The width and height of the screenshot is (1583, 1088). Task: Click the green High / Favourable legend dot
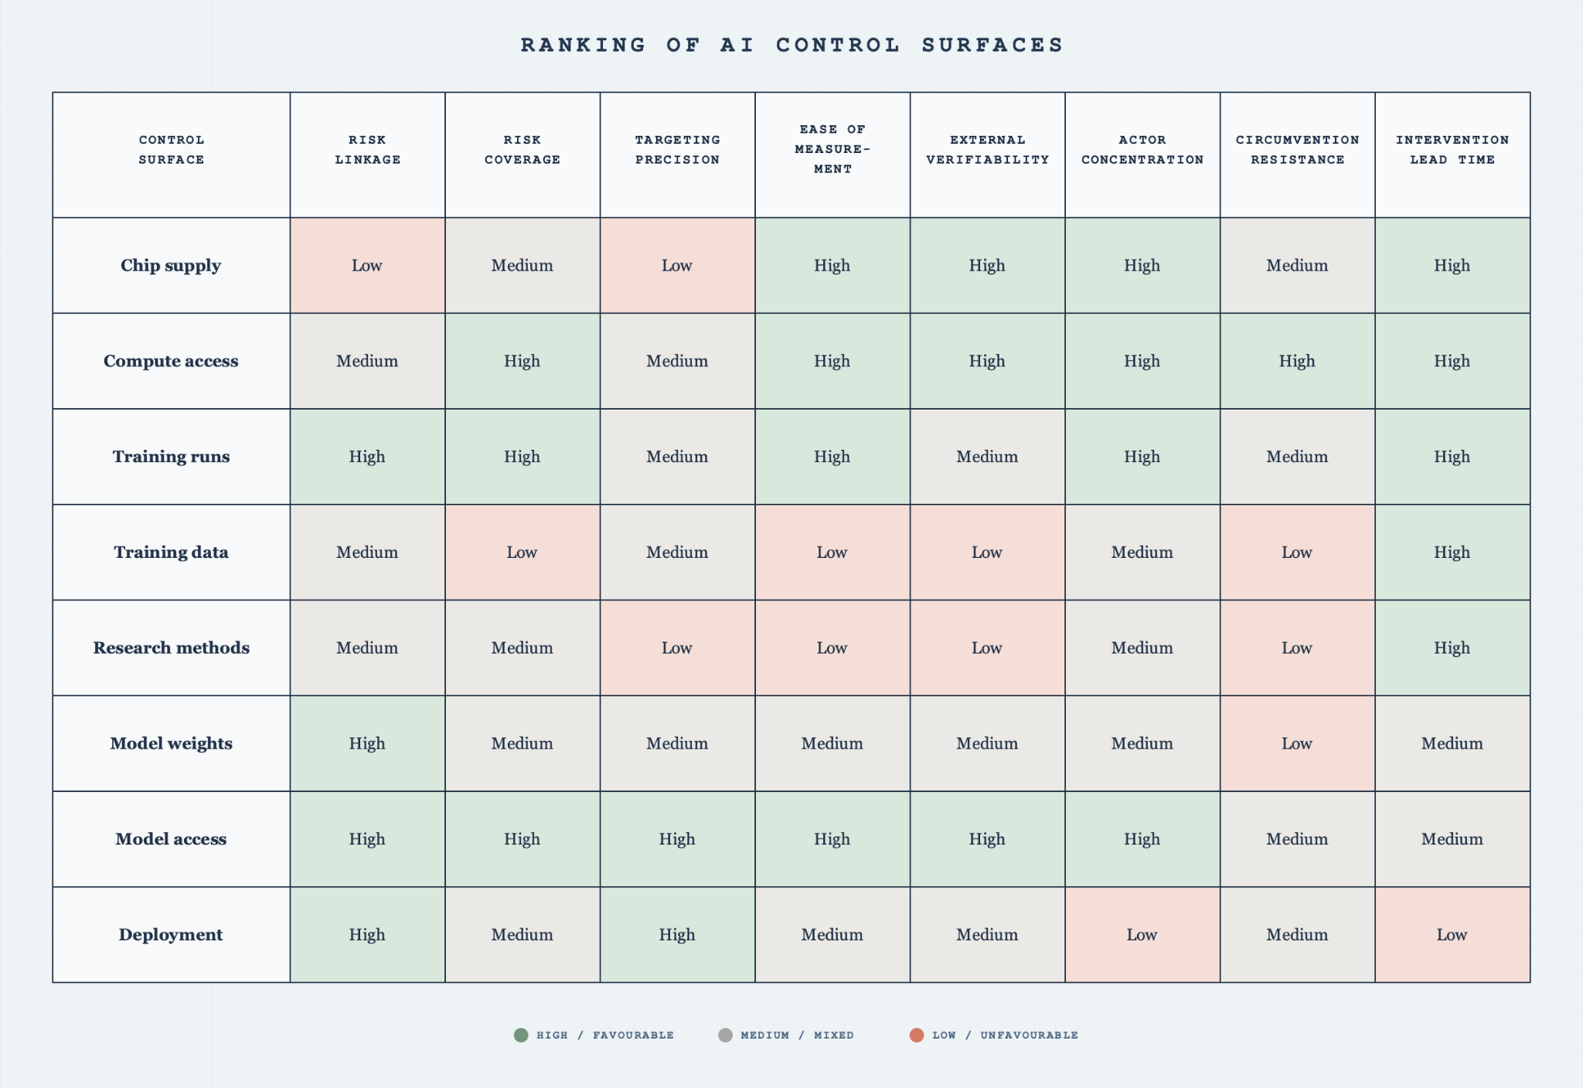pos(521,1035)
